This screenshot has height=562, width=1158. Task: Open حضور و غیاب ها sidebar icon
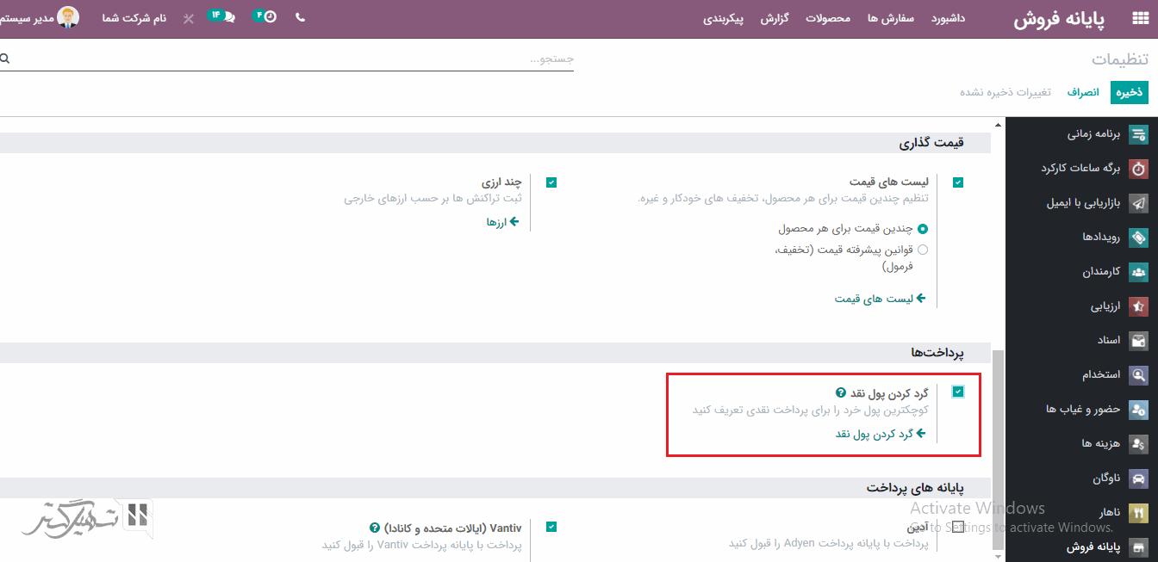click(1139, 410)
